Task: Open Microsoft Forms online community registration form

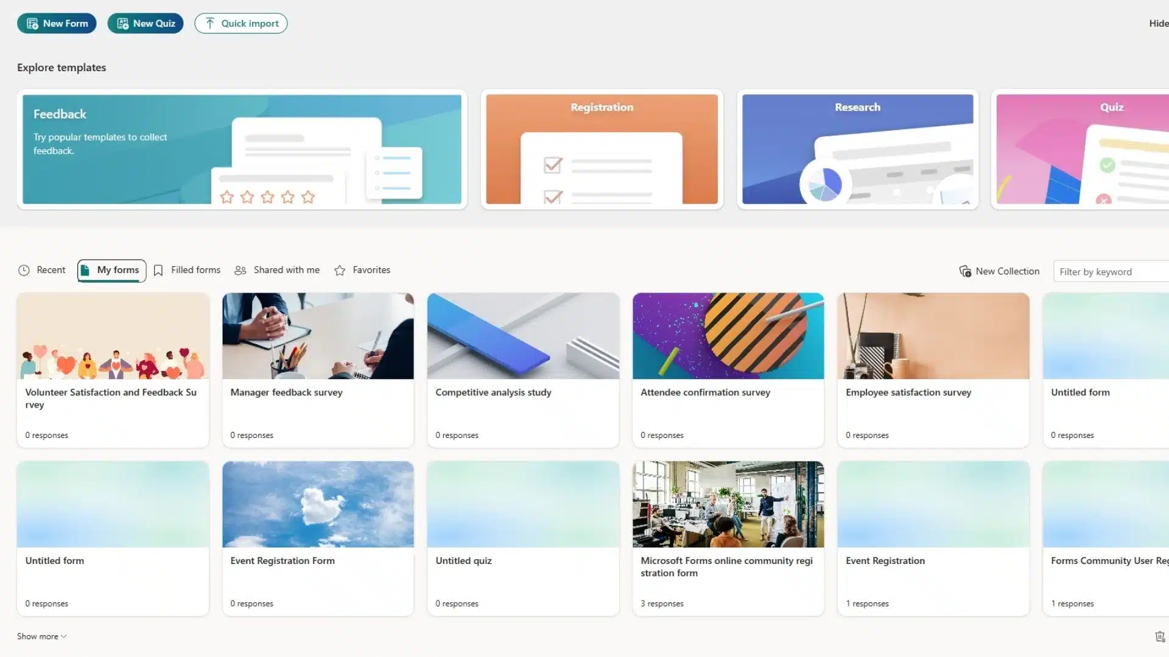Action: point(728,538)
